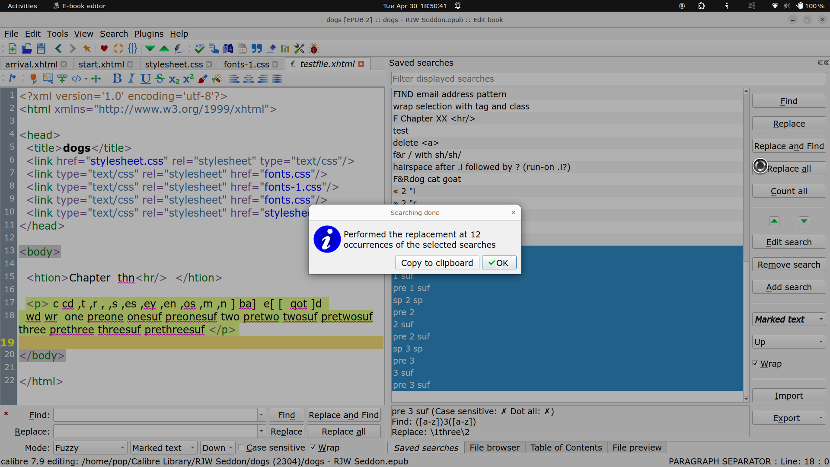The height and width of the screenshot is (467, 830).
Task: Apply bold formatting with B icon
Action: click(117, 79)
